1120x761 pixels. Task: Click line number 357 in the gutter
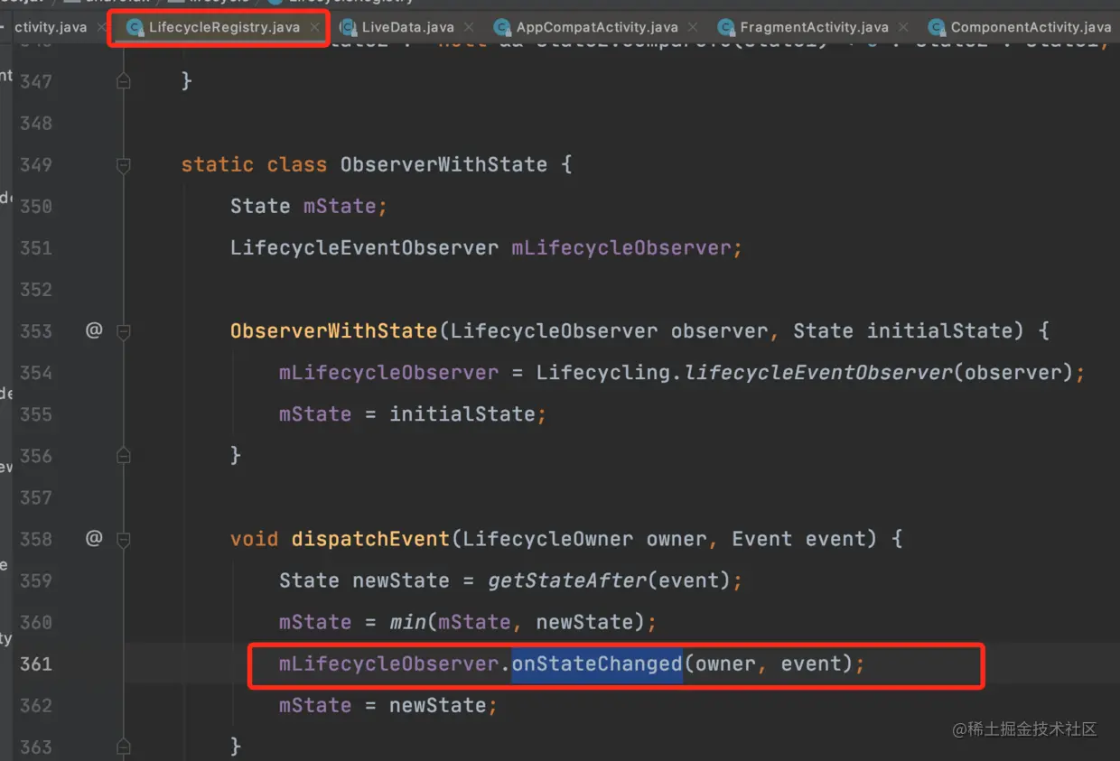point(36,497)
